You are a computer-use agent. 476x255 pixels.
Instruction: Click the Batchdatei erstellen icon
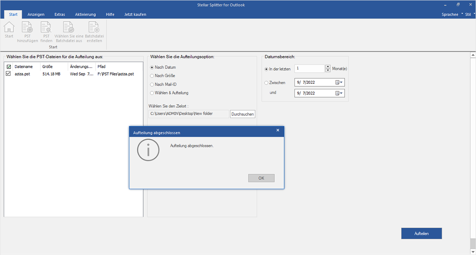(x=94, y=27)
